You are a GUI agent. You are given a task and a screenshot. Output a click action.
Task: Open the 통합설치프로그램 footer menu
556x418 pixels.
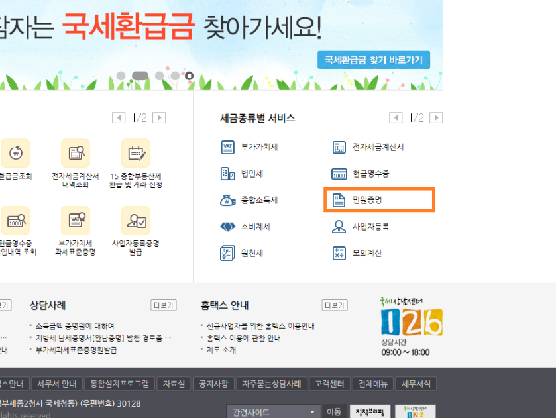(x=119, y=384)
